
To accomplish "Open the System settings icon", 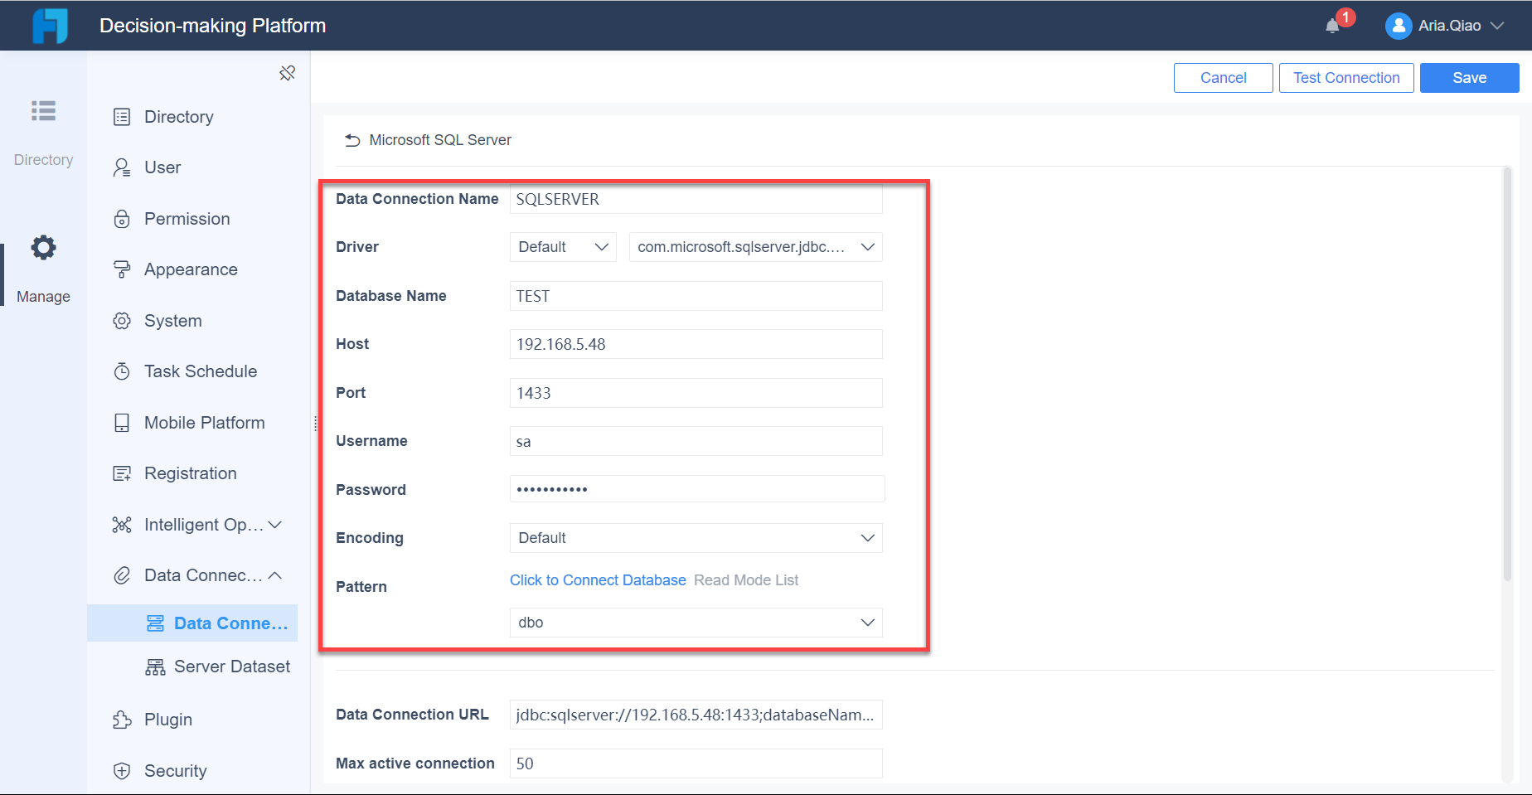I will pos(121,320).
